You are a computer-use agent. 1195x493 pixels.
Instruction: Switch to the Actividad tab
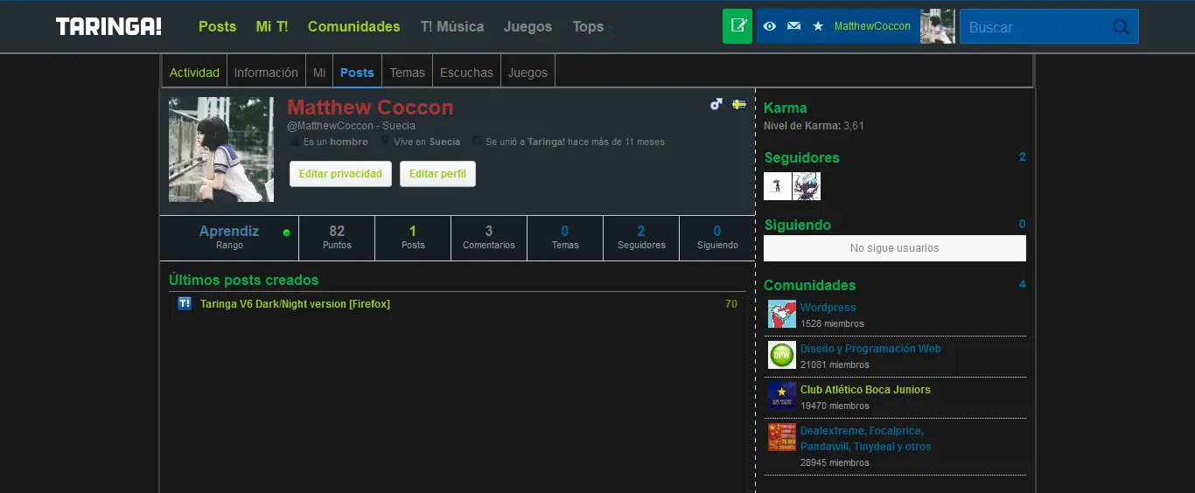coord(194,73)
